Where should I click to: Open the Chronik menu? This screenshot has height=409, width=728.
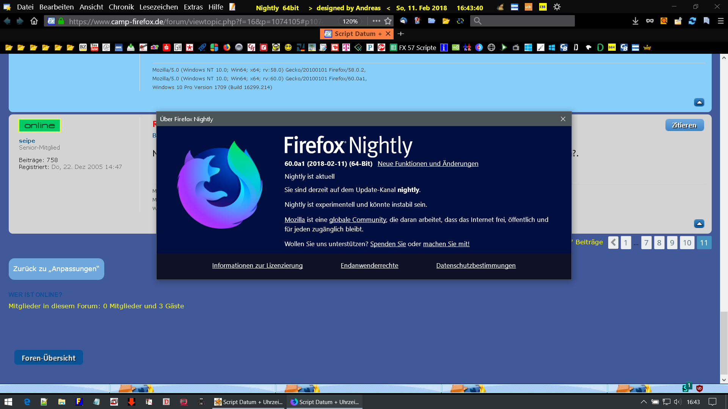(x=121, y=7)
